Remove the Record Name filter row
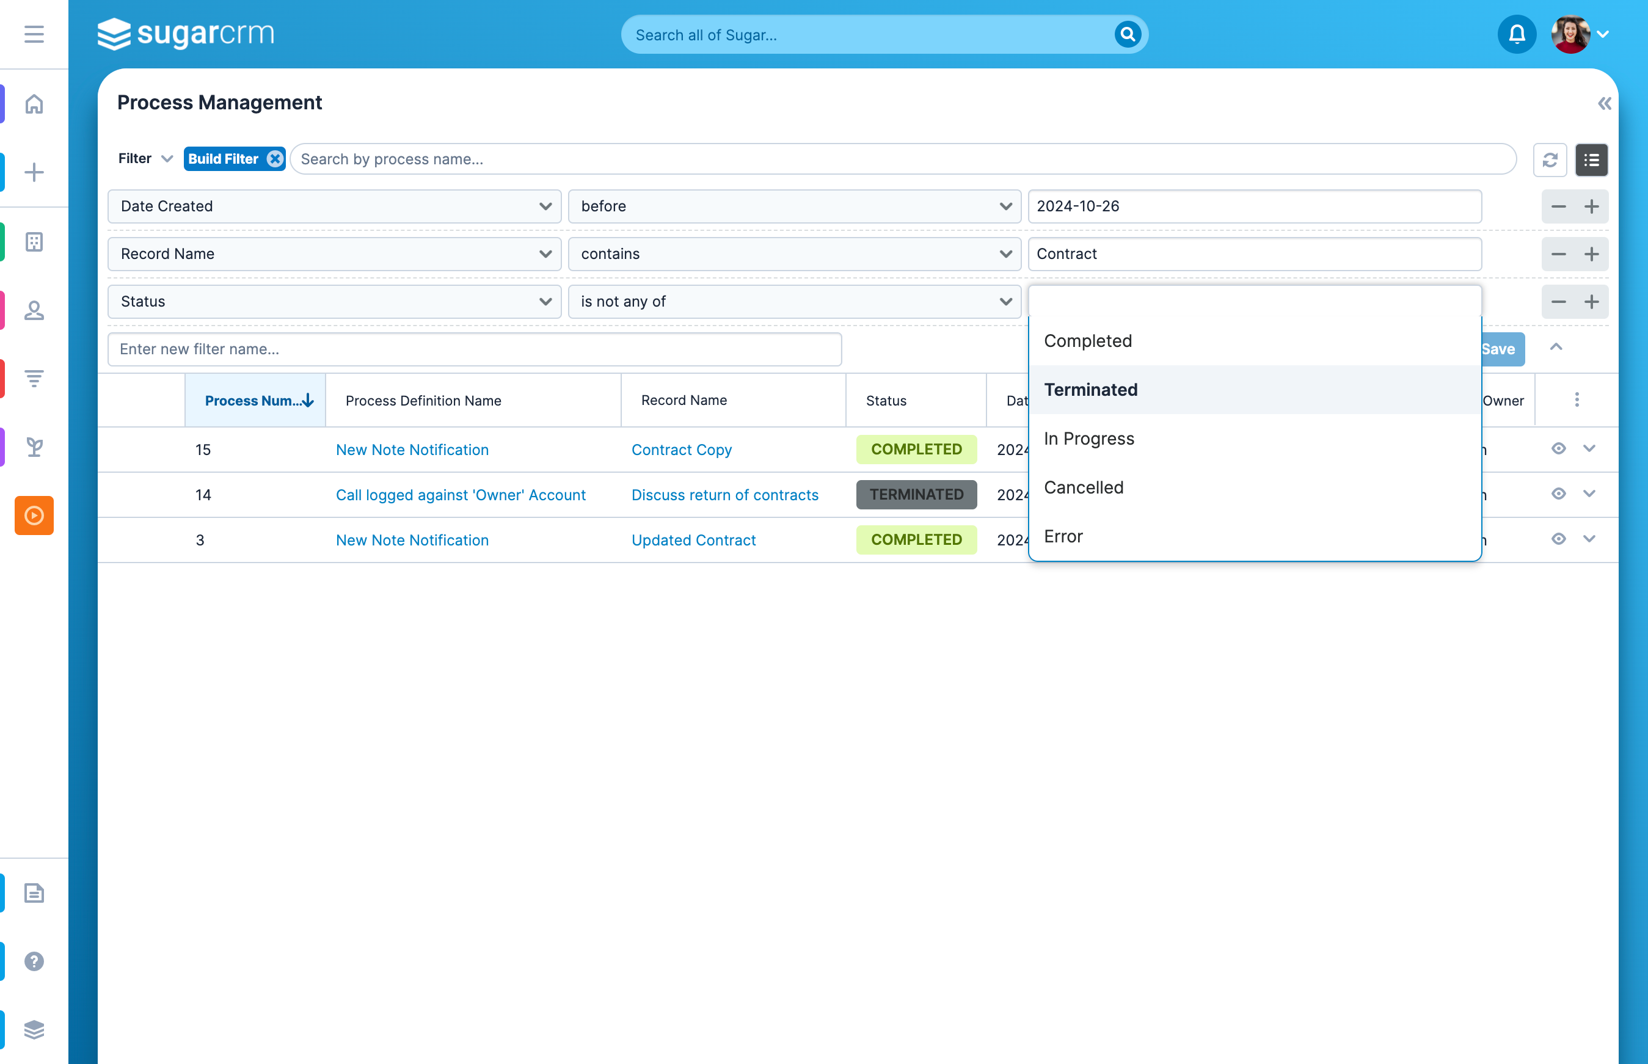 [1558, 254]
